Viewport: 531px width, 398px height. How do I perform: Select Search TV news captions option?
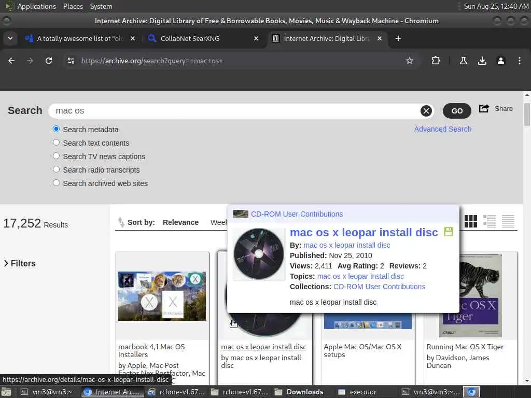tap(56, 156)
